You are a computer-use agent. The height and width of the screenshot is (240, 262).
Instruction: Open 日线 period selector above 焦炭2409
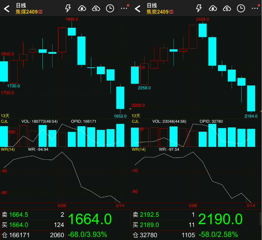(x=152, y=5)
